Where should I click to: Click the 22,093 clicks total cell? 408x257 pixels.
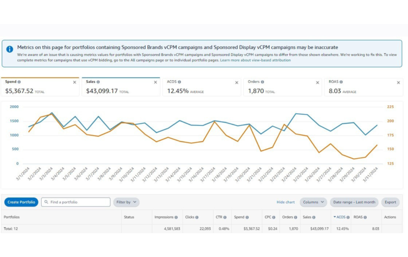tap(205, 229)
